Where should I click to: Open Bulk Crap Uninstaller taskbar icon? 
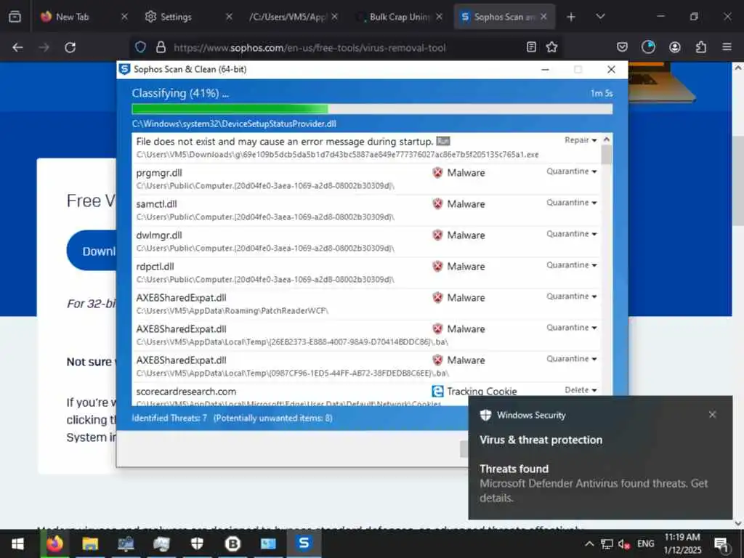(x=232, y=543)
